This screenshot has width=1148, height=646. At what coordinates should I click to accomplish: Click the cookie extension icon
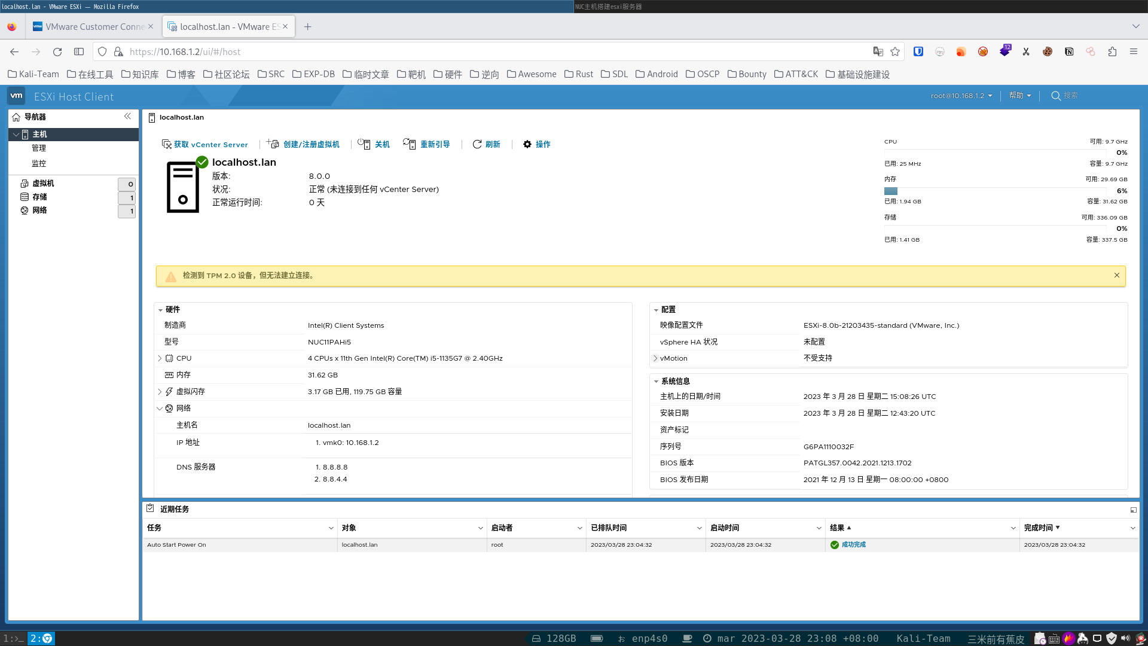point(1048,51)
